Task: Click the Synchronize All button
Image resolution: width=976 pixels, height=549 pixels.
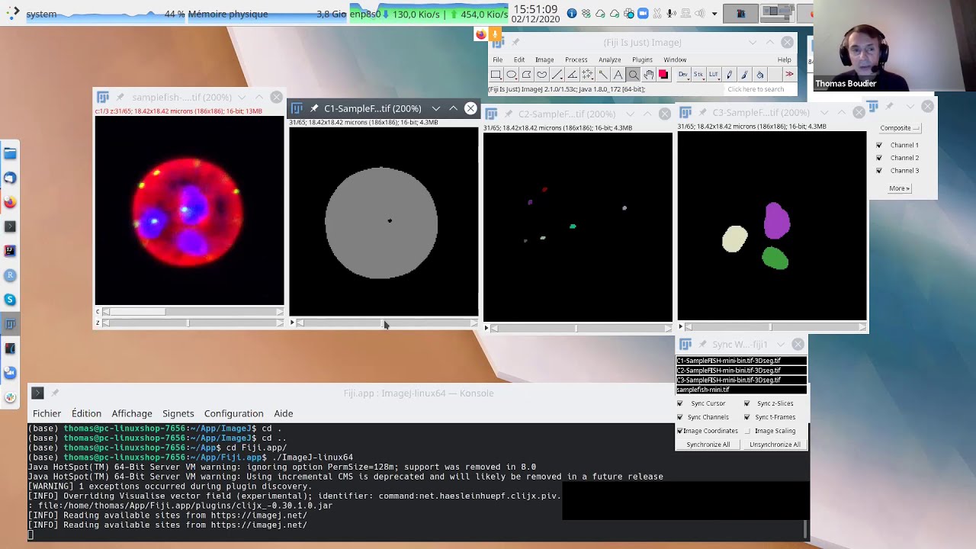Action: [708, 445]
